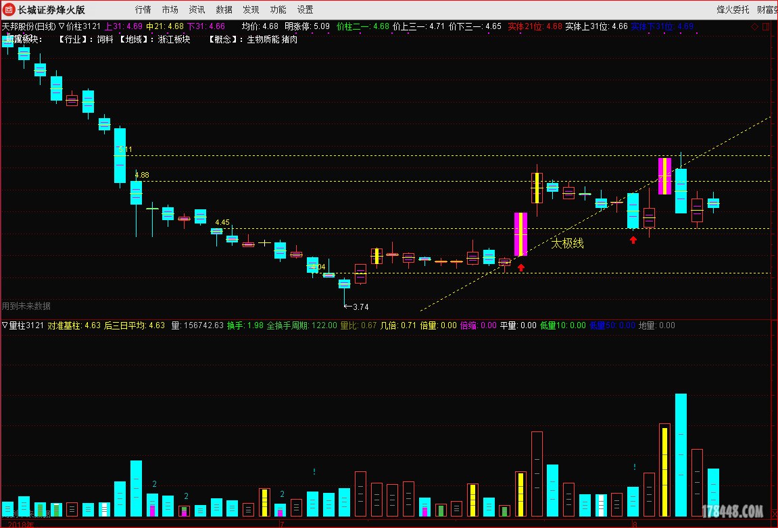This screenshot has height=528, width=778.
Task: Expand the 量柱3121 indicator dropdown triangle
Action: [5, 325]
